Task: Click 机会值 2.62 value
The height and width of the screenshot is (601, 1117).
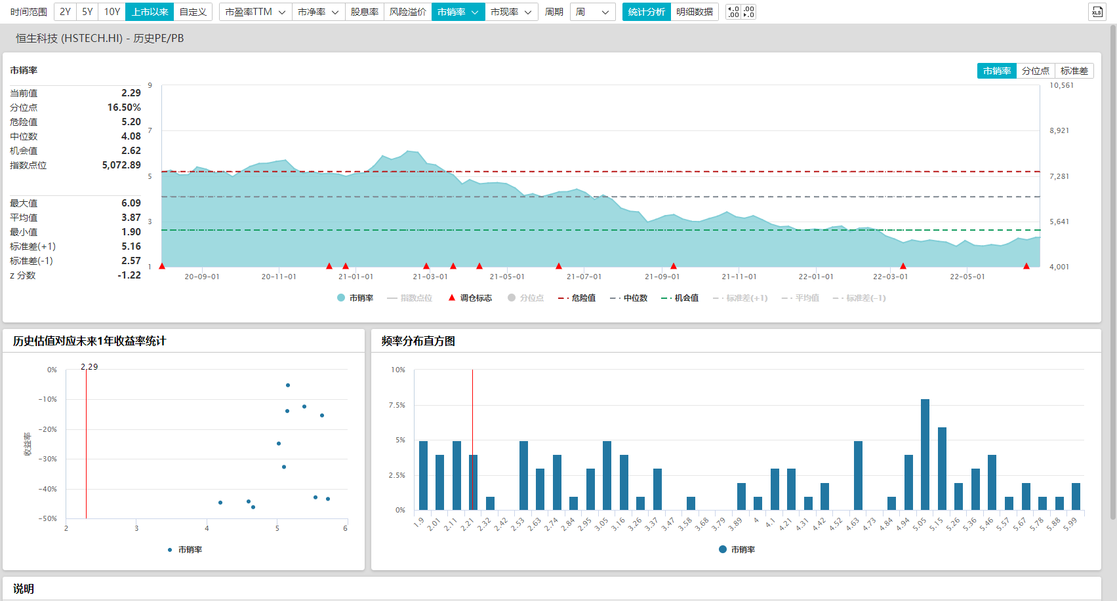Action: tap(131, 151)
